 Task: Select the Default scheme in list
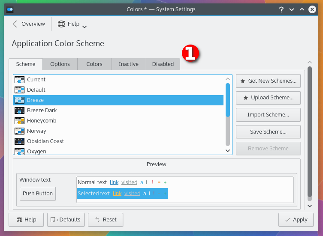tap(36, 90)
